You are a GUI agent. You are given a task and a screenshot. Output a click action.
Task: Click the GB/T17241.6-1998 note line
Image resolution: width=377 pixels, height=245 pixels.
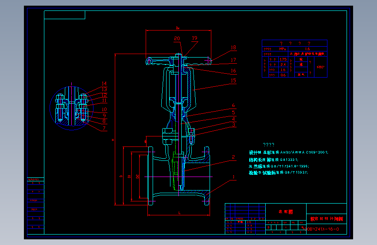click(279, 166)
